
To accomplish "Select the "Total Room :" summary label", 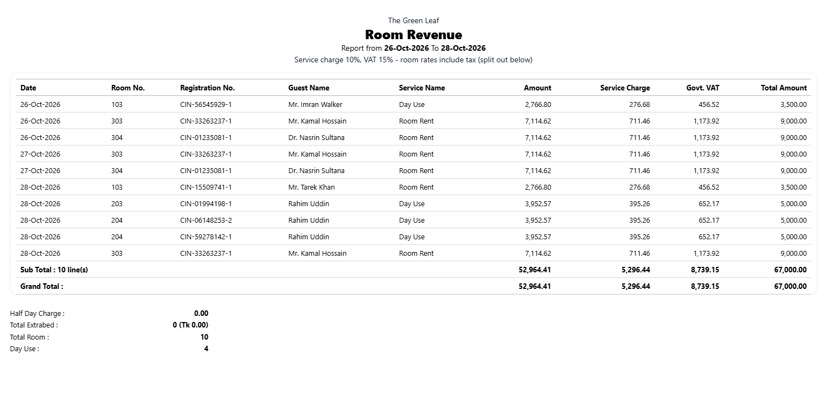I will [29, 337].
